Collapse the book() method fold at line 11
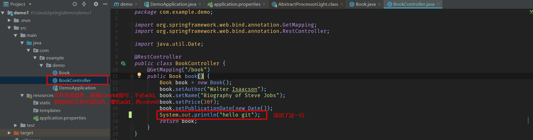 pos(132,76)
